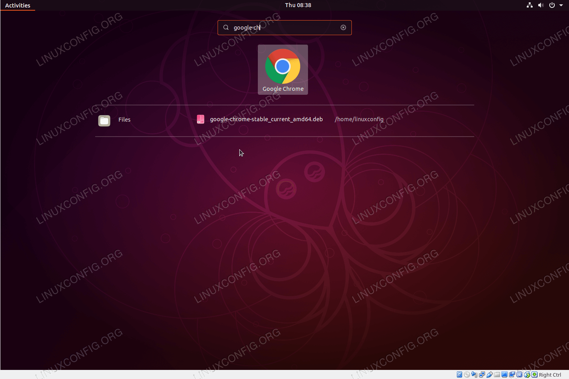Viewport: 569px width, 379px height.
Task: Click the VirtualBox audio indicator icon
Action: [x=474, y=375]
